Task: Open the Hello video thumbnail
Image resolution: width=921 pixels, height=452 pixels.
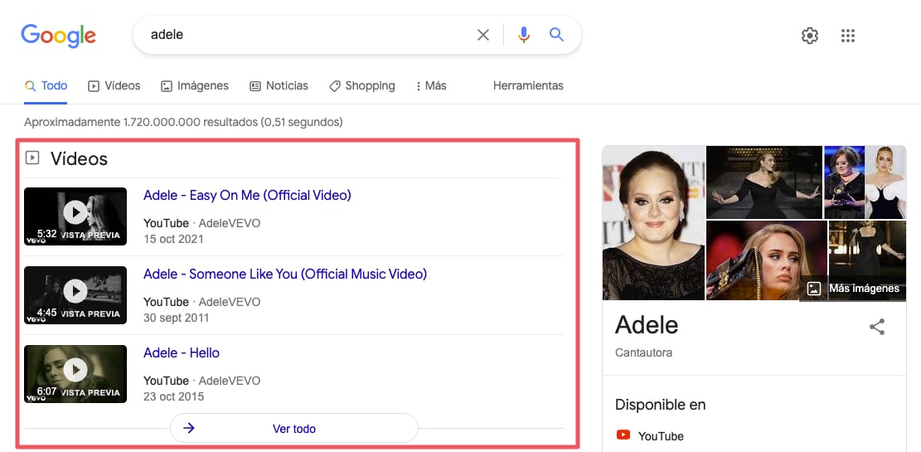Action: 75,370
